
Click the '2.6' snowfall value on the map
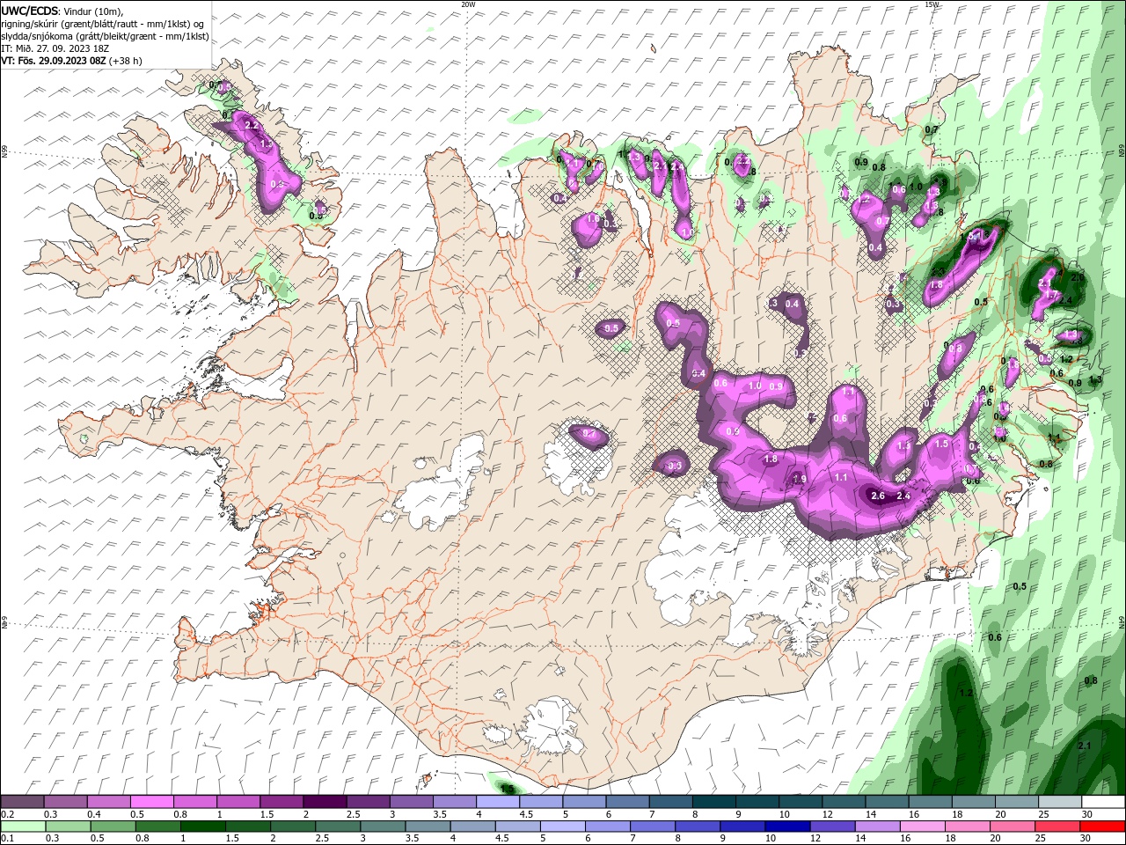click(x=877, y=496)
